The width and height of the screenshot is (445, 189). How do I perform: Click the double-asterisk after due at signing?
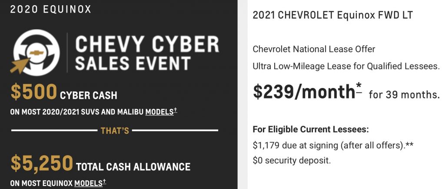[x=409, y=145]
